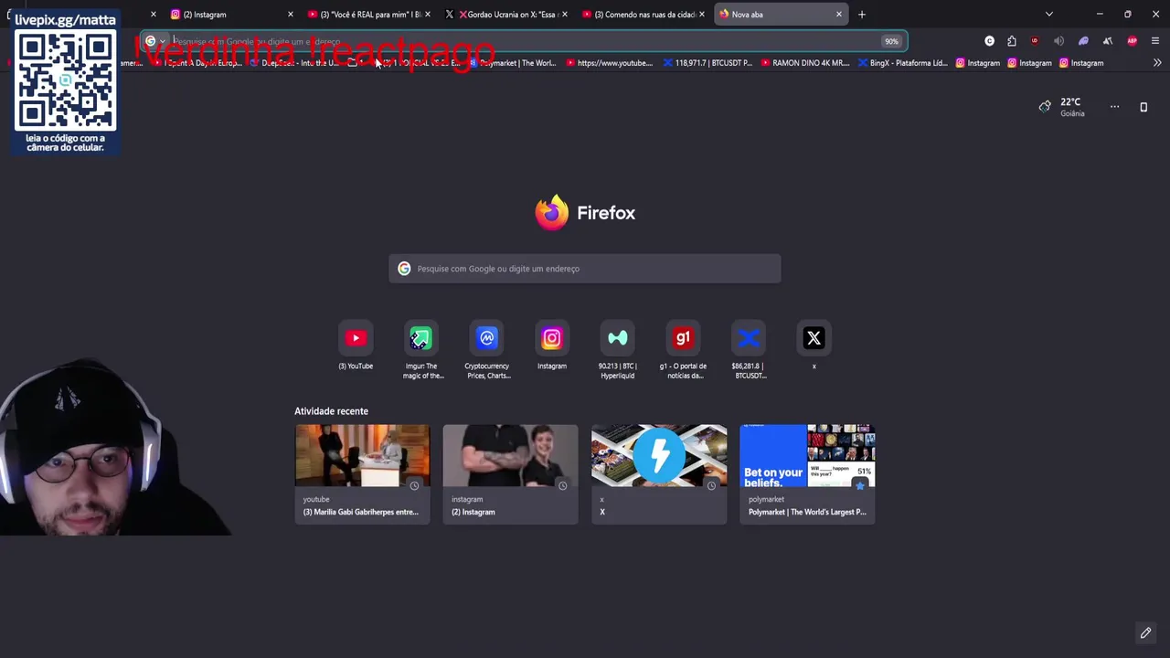Click the Google icon in the page search box

(404, 269)
